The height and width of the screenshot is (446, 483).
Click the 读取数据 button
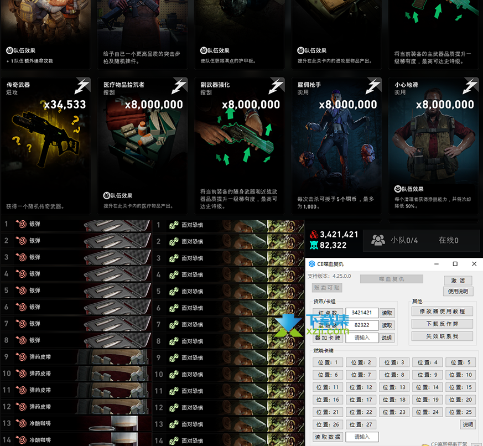point(328,437)
